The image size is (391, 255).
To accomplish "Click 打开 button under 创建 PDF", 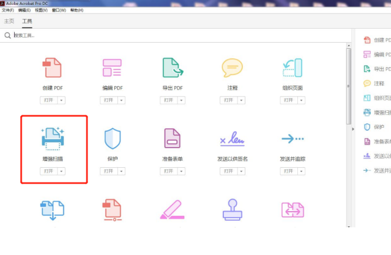I will (49, 100).
